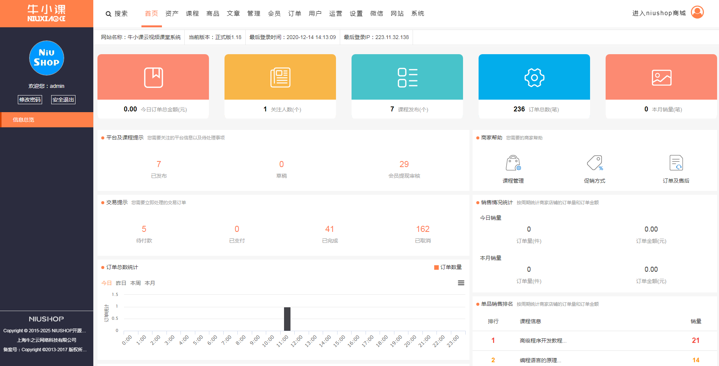Click the 修改密码 button
Image resolution: width=719 pixels, height=366 pixels.
click(30, 100)
